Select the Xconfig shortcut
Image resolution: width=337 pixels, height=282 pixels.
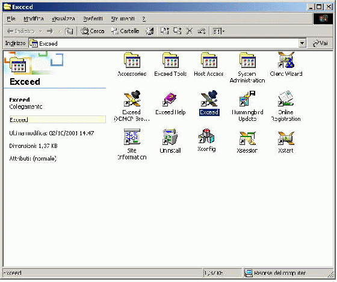[206, 140]
